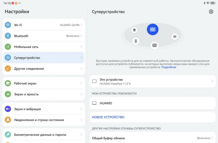Select Суперустройство in settings menu
The image size is (218, 143).
coord(44,57)
